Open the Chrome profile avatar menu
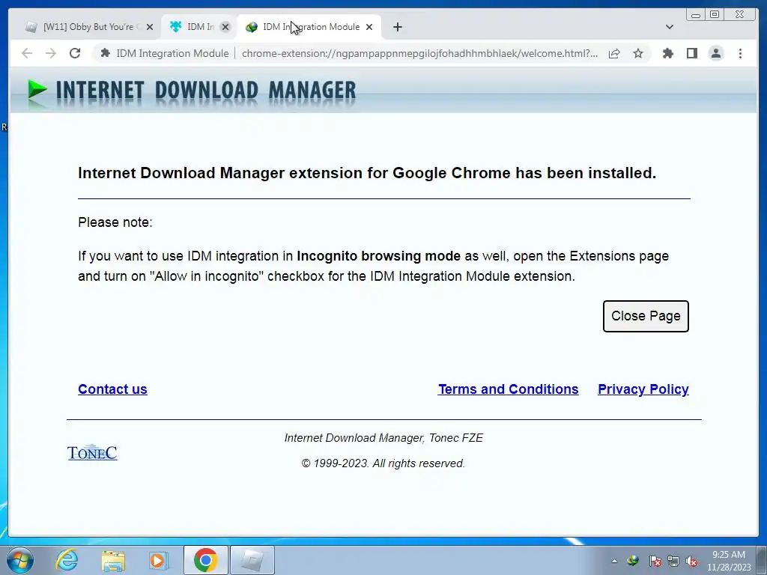The image size is (767, 575). 715,53
